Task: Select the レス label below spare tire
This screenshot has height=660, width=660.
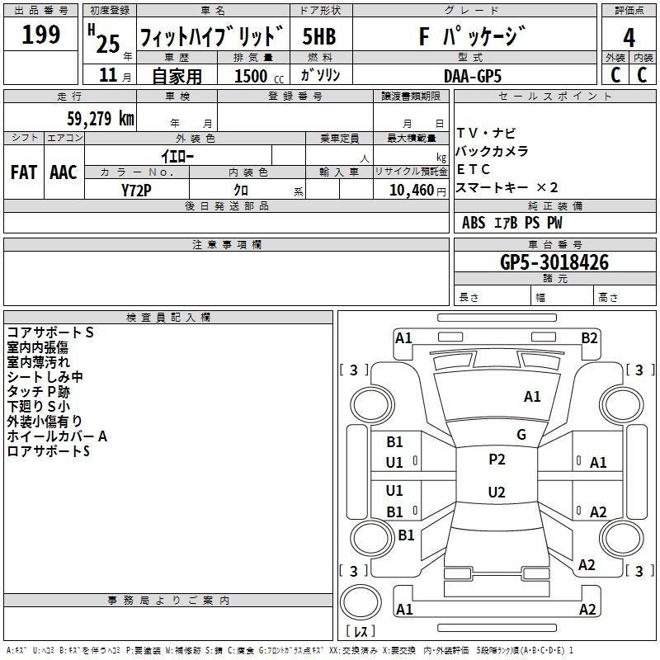Action: (x=360, y=631)
